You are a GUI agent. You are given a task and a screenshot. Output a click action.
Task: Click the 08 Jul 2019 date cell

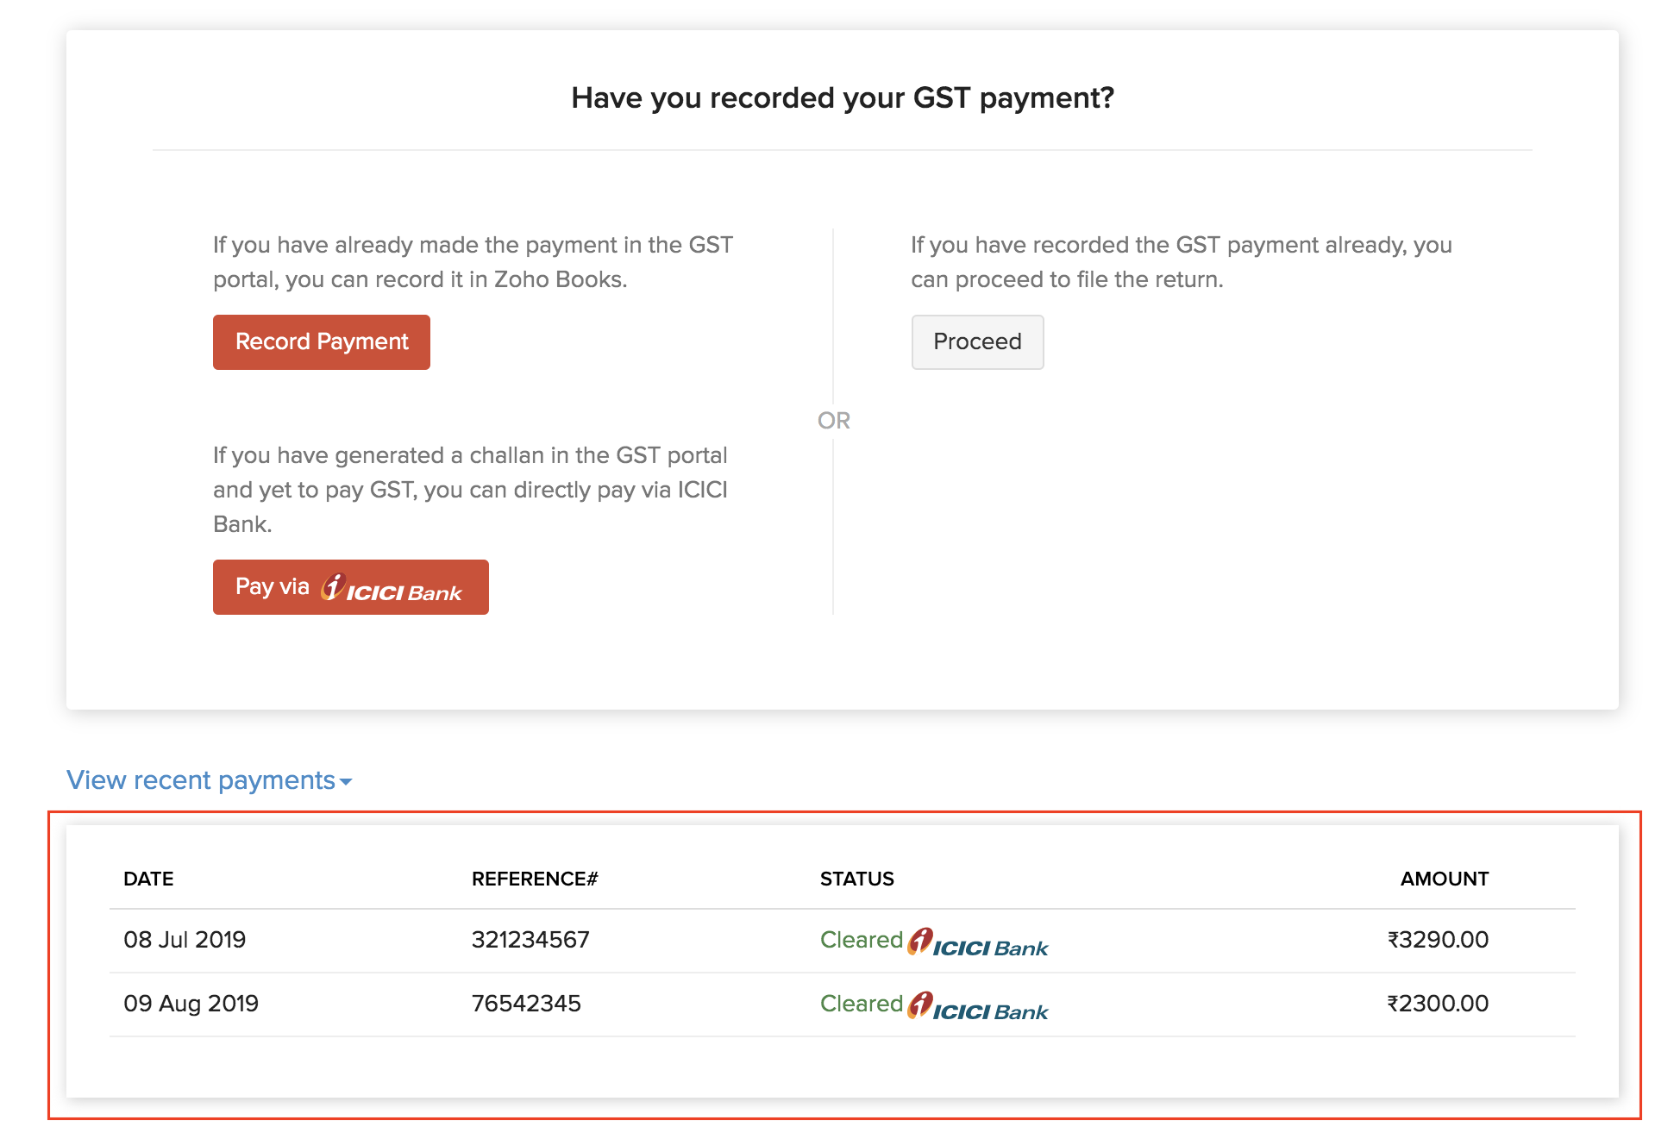[185, 940]
